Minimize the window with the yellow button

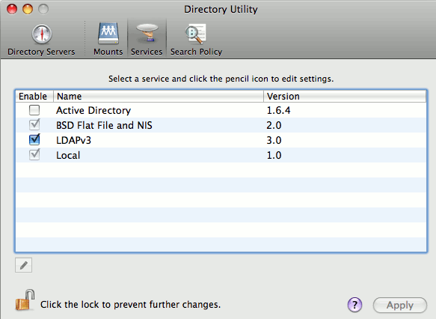tap(28, 9)
